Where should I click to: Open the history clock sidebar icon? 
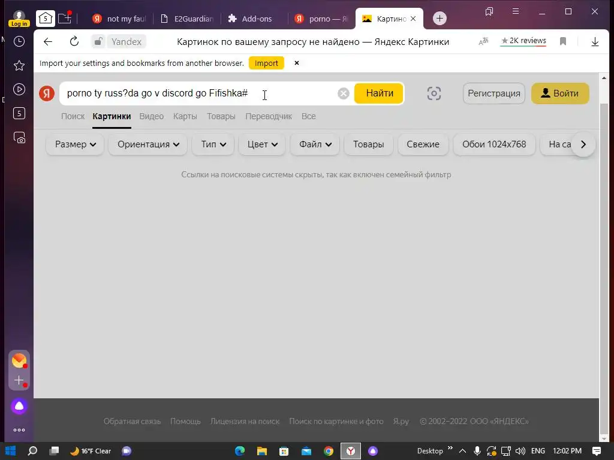(19, 41)
